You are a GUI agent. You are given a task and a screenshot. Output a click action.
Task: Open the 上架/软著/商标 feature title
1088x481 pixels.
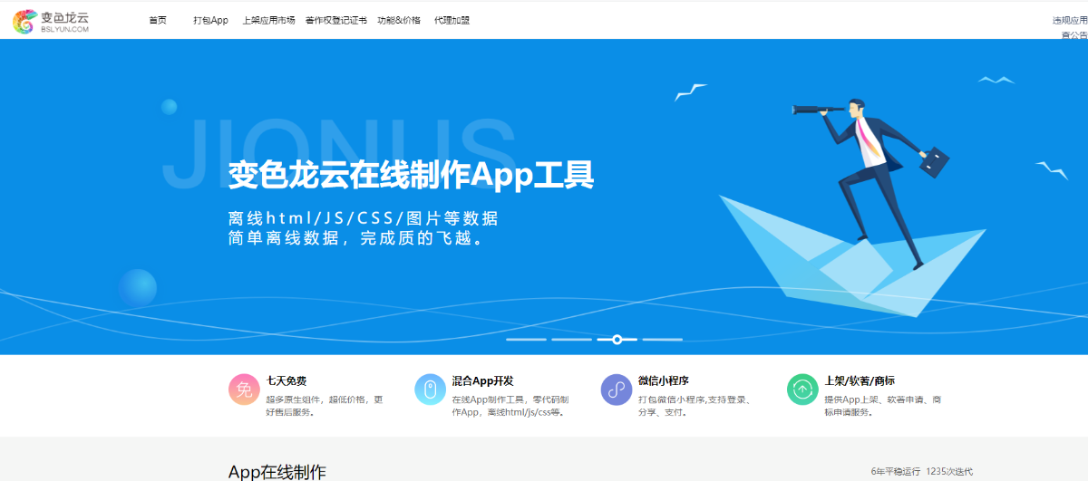point(860,381)
